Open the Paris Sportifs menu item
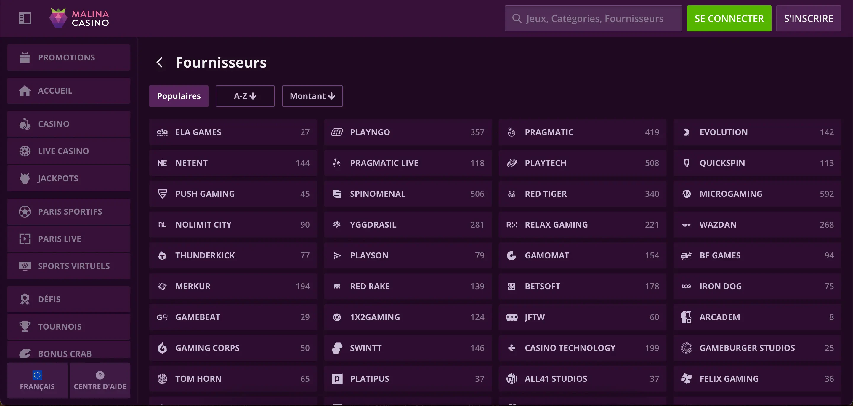853x406 pixels. click(x=68, y=212)
